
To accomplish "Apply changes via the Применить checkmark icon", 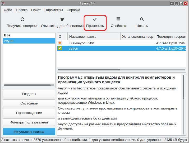I will [x=95, y=19].
